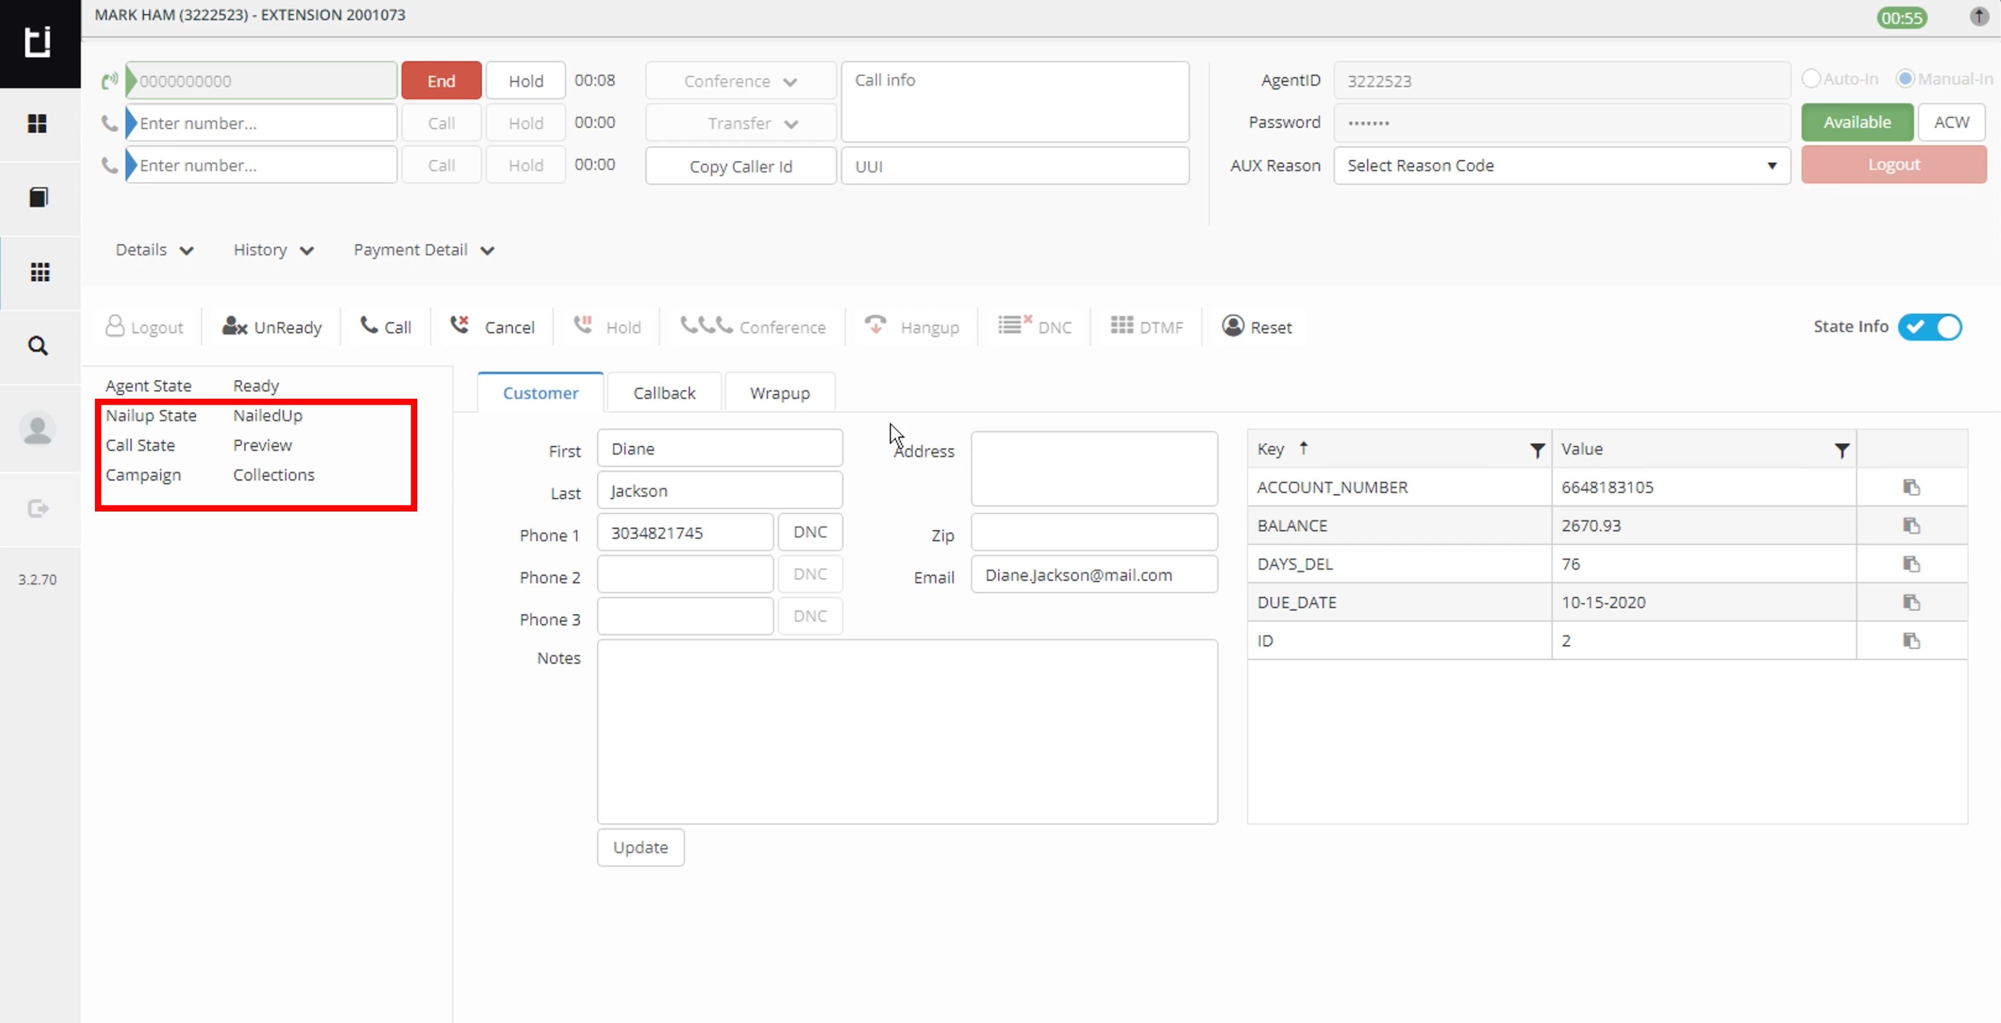Viewport: 2001px width, 1023px height.
Task: Open the Select Reason Code combo box
Action: [1561, 165]
